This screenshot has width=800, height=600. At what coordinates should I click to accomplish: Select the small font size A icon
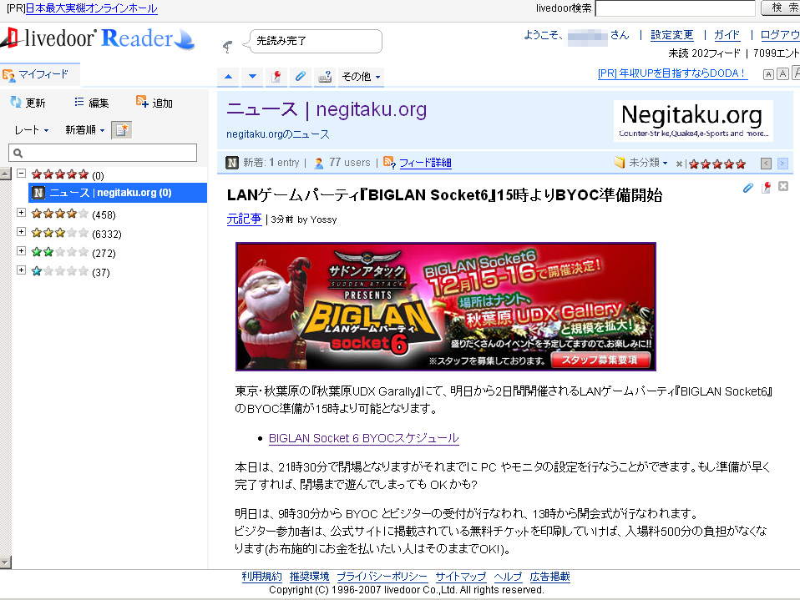(768, 74)
